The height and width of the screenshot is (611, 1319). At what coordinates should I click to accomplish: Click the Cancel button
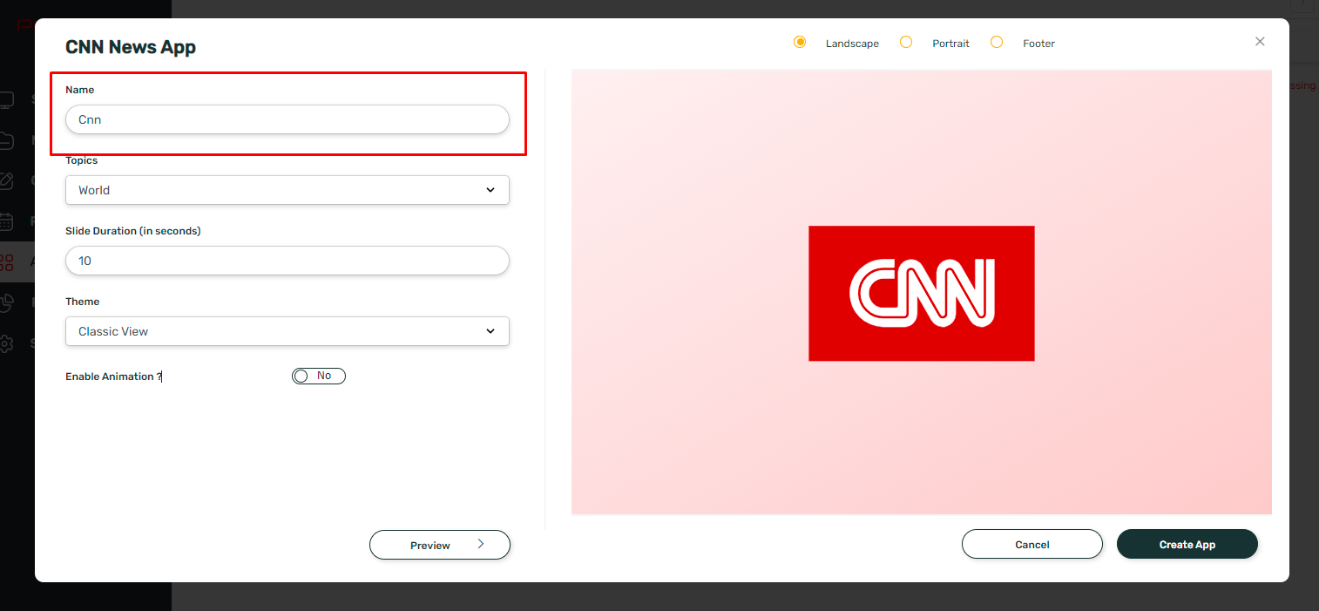coord(1032,544)
